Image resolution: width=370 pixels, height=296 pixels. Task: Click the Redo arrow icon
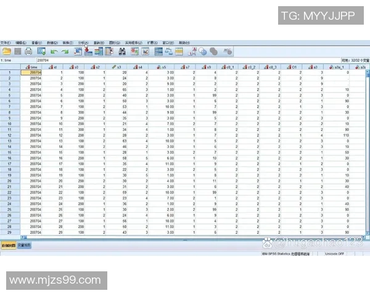[65, 51]
